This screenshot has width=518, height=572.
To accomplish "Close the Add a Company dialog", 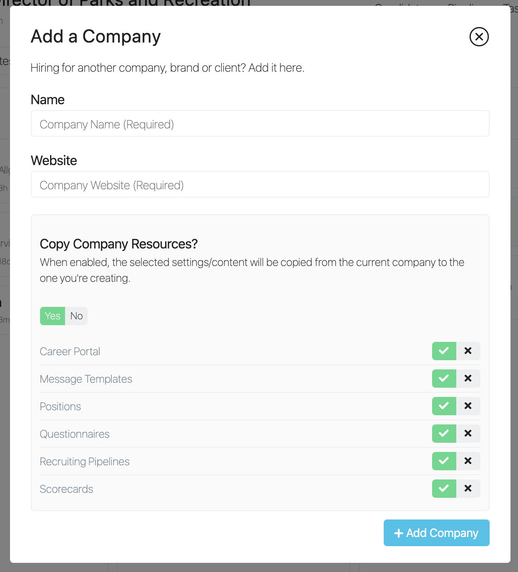I will pos(479,37).
